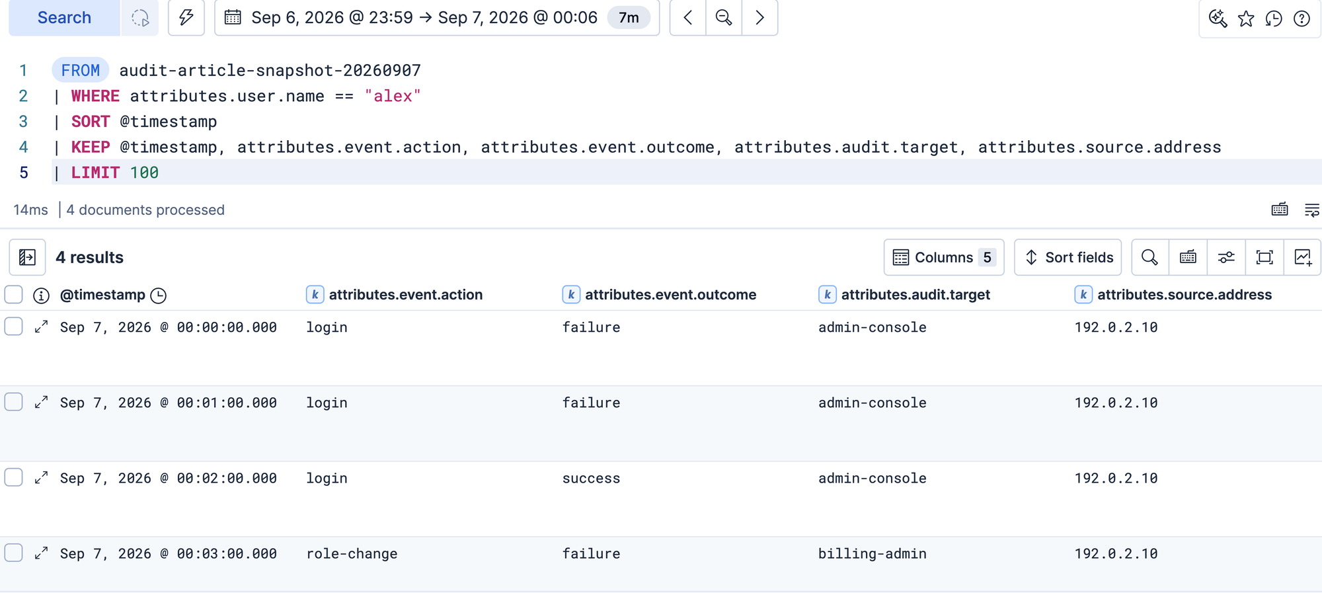The image size is (1322, 593).
Task: Open the Sort fields menu
Action: tap(1068, 257)
